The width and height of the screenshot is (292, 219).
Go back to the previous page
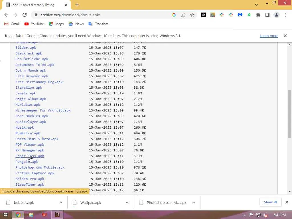6,15
